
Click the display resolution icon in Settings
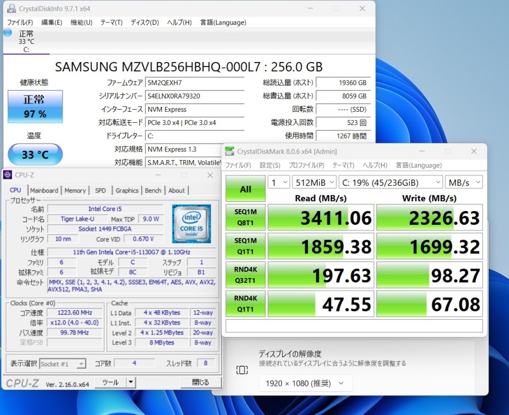(242, 370)
